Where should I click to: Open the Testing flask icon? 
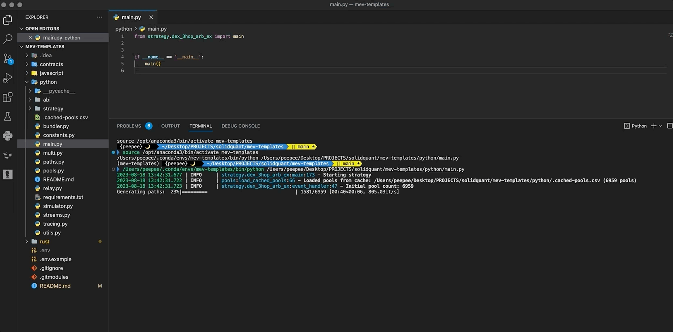(x=8, y=116)
